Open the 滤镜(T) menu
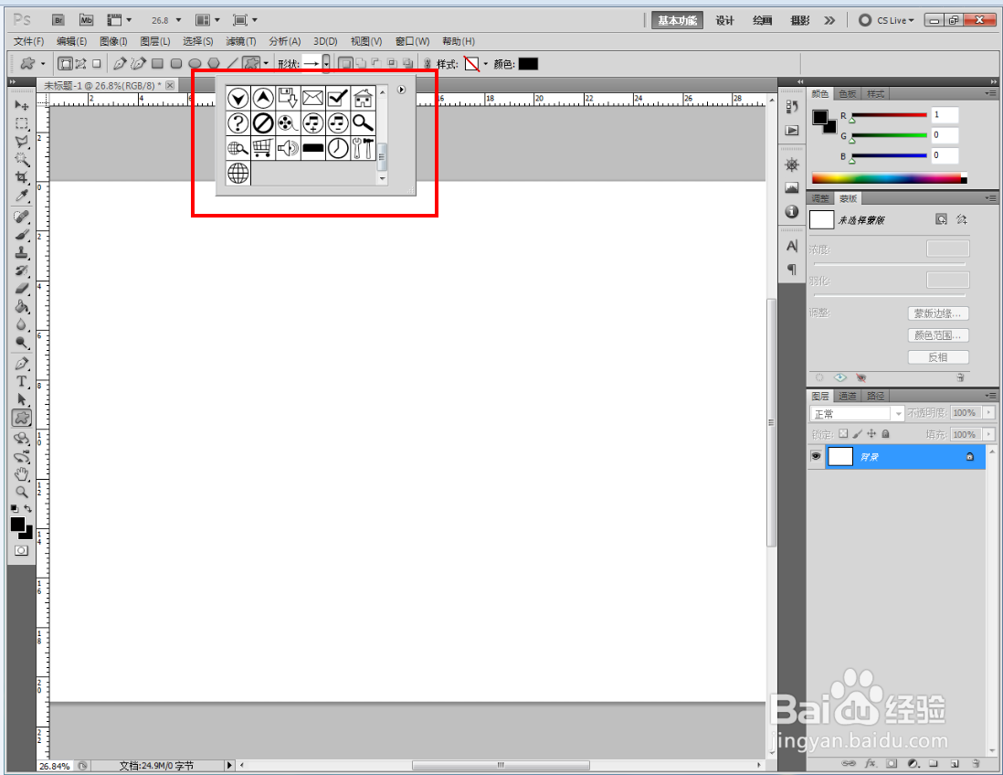1003x775 pixels. 240,41
